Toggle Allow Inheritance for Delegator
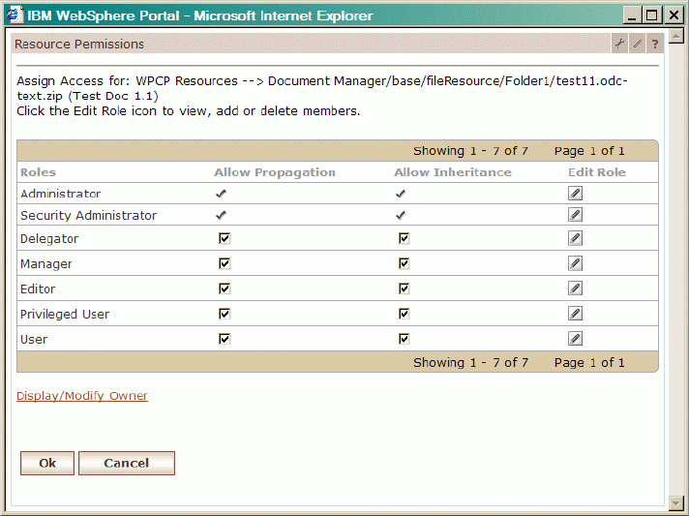The width and height of the screenshot is (689, 516). pyautogui.click(x=404, y=238)
